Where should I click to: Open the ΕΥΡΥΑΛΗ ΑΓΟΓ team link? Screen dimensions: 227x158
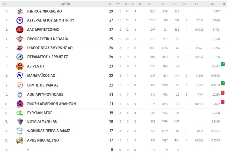pyautogui.click(x=39, y=113)
